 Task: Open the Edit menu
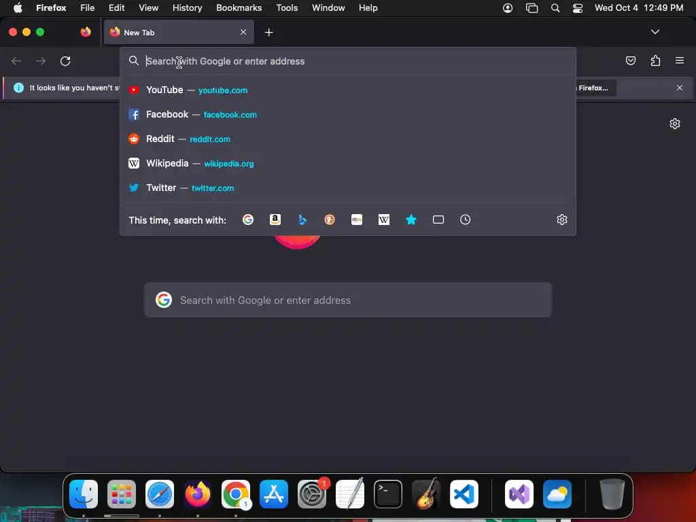pyautogui.click(x=117, y=8)
